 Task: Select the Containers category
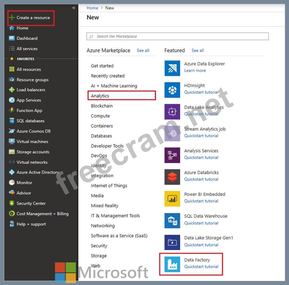(x=102, y=126)
